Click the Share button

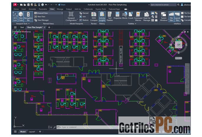[x=62, y=5]
